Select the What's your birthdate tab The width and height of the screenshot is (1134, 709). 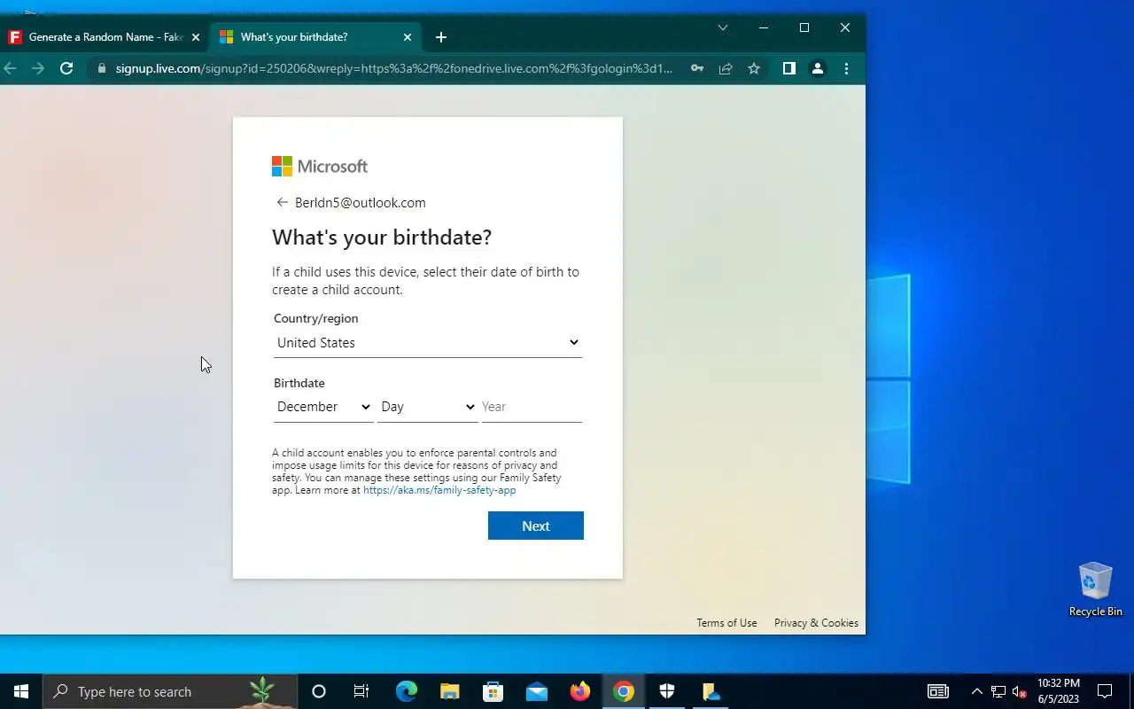coord(316,37)
